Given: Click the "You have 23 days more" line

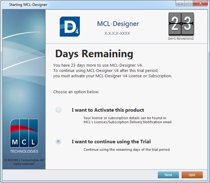Looking at the screenshot, I should click(x=98, y=65).
